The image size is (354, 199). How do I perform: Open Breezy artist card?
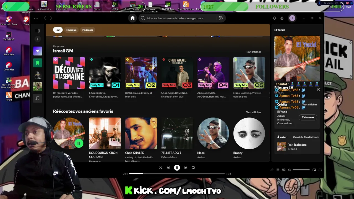[249, 138]
